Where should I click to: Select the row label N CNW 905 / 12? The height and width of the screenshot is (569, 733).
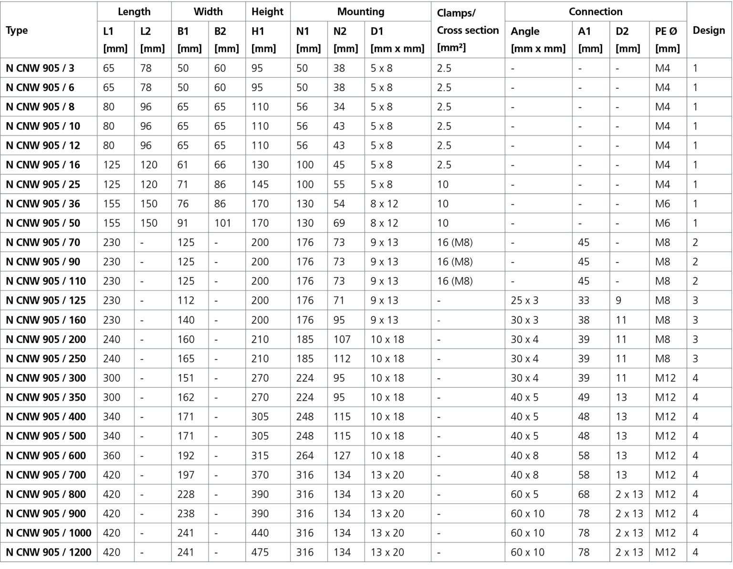[x=43, y=145]
